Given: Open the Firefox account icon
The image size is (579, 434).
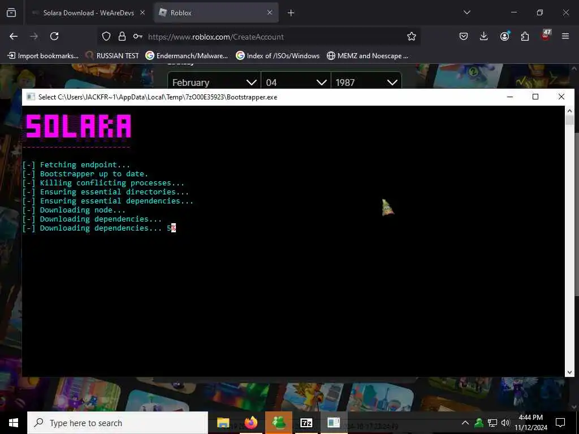Looking at the screenshot, I should tap(504, 36).
